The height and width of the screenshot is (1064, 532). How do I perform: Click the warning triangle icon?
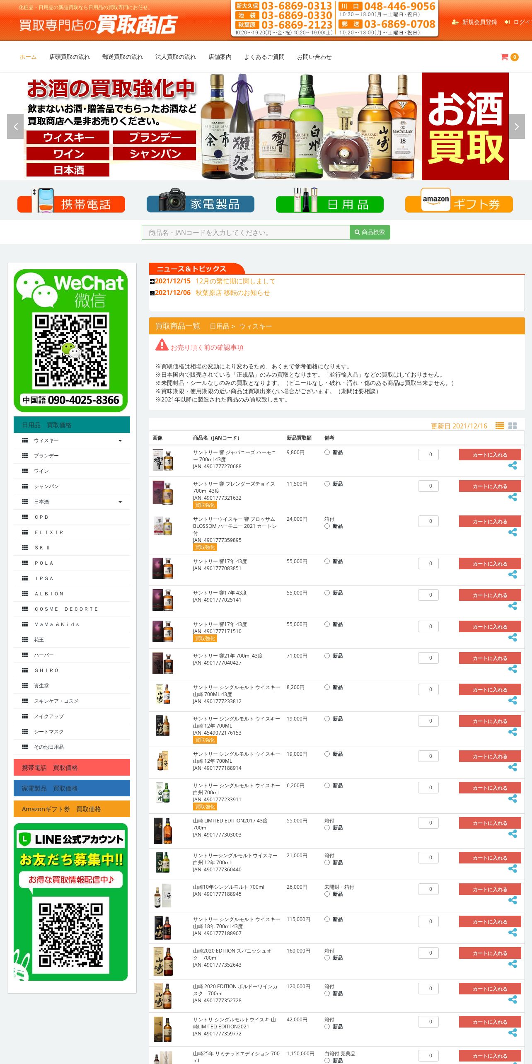(162, 345)
